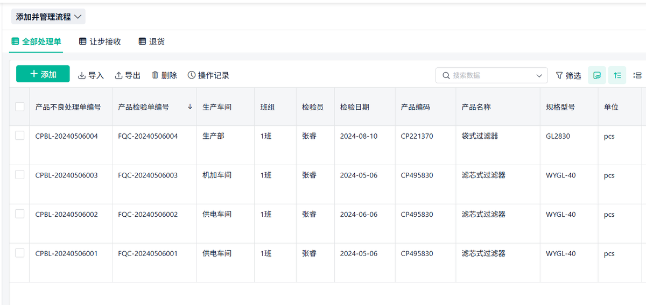646x305 pixels.
Task: Open 操作记录 operation history
Action: coord(208,75)
